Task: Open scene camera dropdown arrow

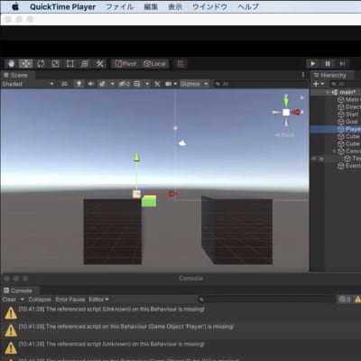Action: (175, 84)
